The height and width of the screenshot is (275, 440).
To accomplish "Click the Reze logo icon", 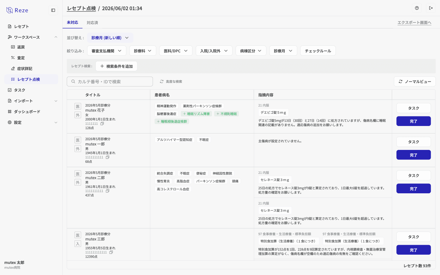I will (x=10, y=10).
